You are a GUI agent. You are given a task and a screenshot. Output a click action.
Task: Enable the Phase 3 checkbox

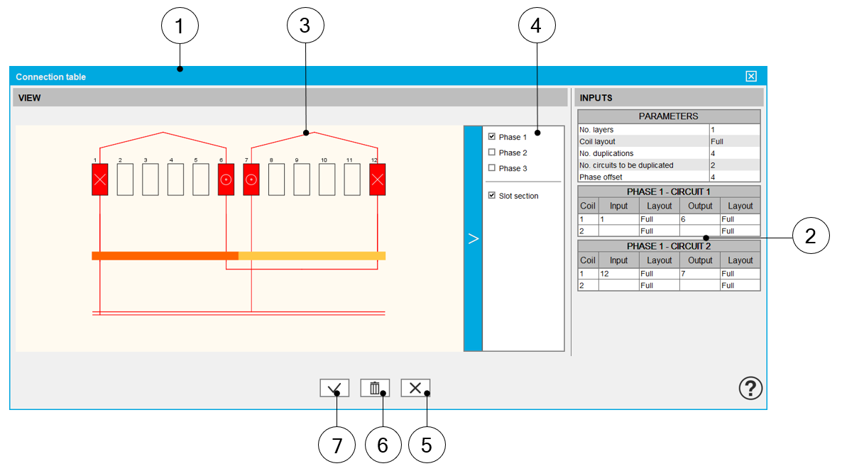click(x=492, y=168)
